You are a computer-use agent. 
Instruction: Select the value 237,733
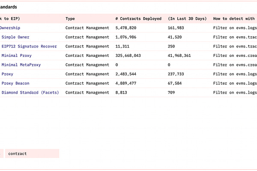click(176, 74)
